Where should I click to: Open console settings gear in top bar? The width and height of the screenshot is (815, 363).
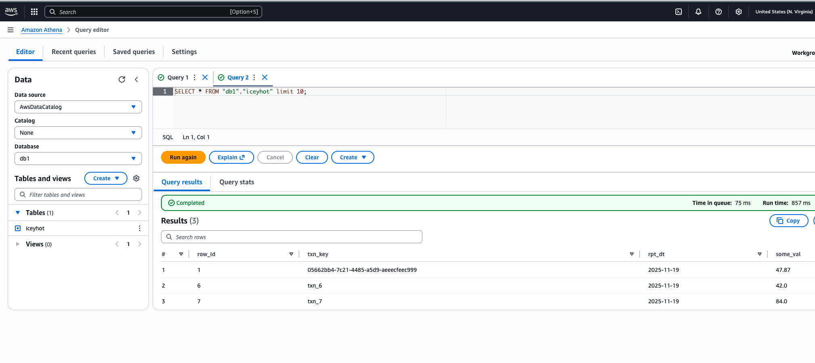(x=739, y=12)
